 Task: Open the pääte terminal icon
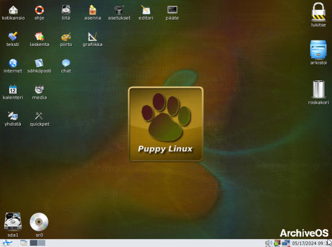172,10
